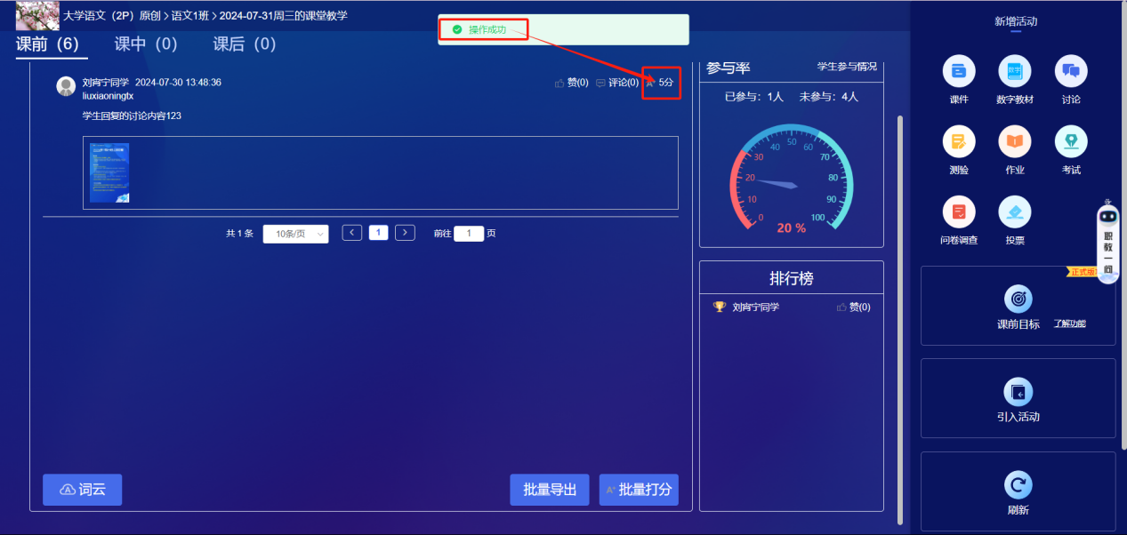
Task: Create a new 讨论 activity
Action: 1071,79
